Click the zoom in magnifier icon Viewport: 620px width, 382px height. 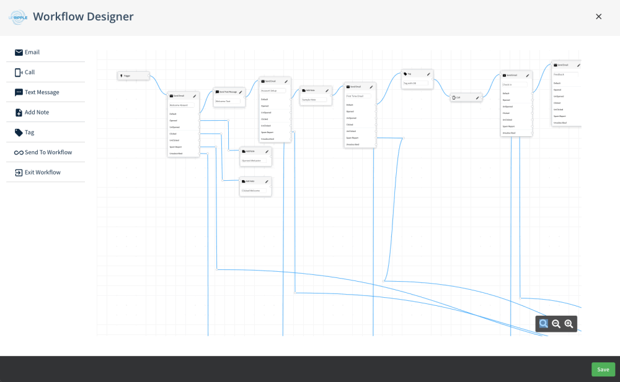click(x=569, y=324)
